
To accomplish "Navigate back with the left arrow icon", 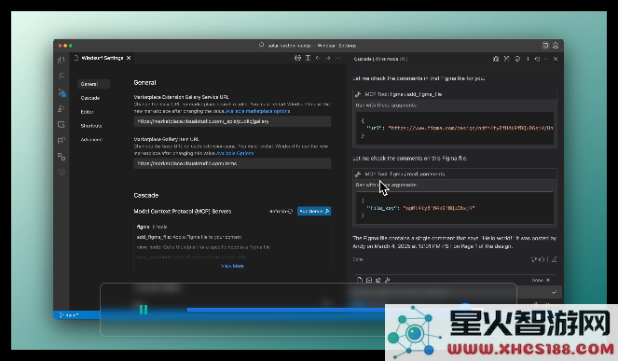I will click(318, 58).
